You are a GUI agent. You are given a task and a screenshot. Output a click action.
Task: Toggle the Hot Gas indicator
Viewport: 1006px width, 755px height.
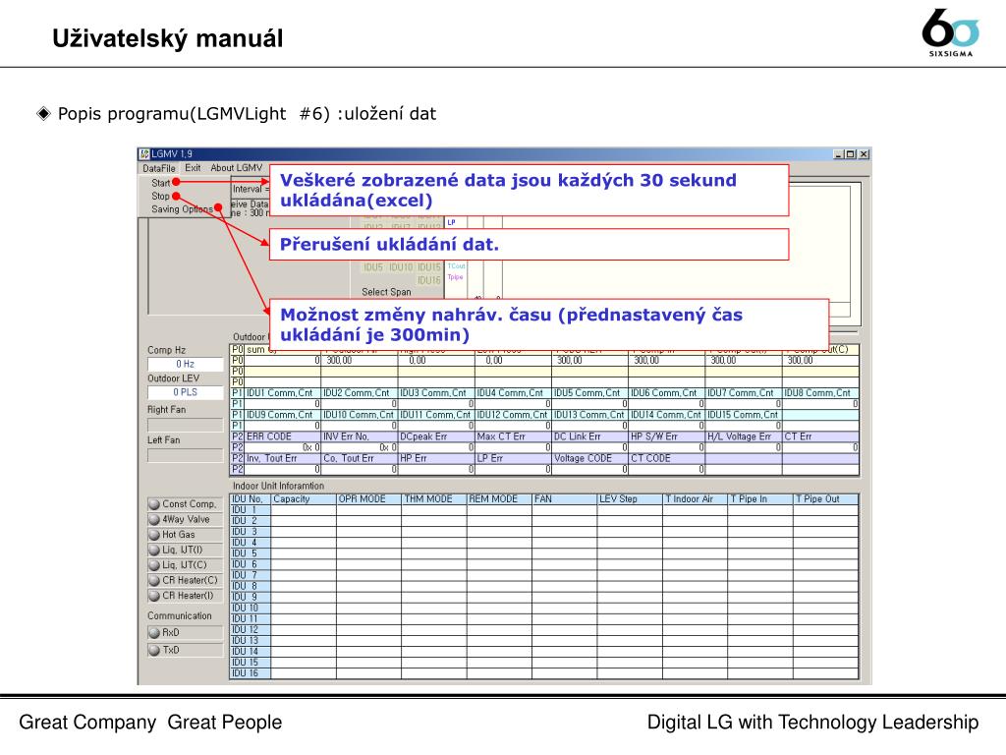click(185, 535)
